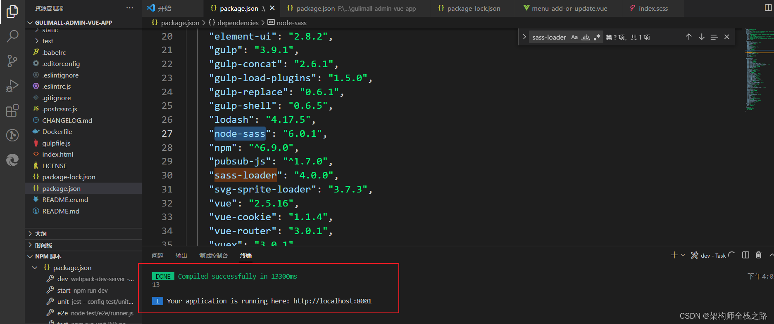Close the active package.json tab

[x=272, y=8]
